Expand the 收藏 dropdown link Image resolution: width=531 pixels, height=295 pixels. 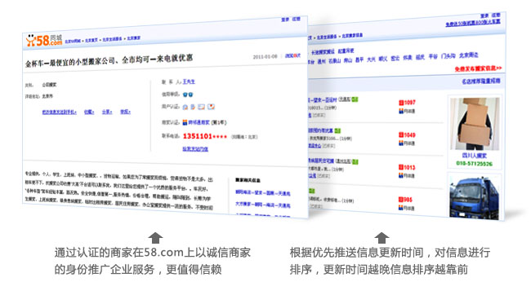[x=89, y=112]
